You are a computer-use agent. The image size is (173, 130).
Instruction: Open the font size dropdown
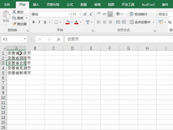80,14
